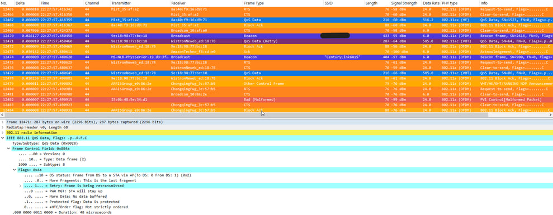The height and width of the screenshot is (215, 553).
Task: Collapse the IEEE 802.11 QoS Data section
Action: click(3, 138)
